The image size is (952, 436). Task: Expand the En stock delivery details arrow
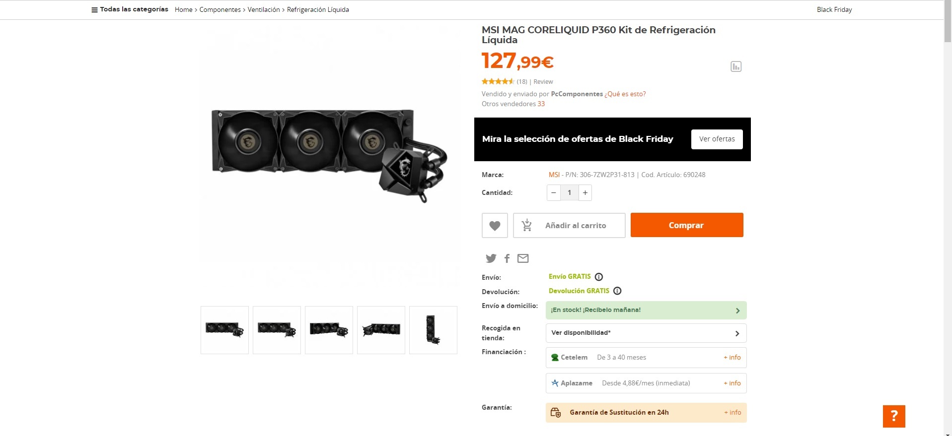[737, 311]
